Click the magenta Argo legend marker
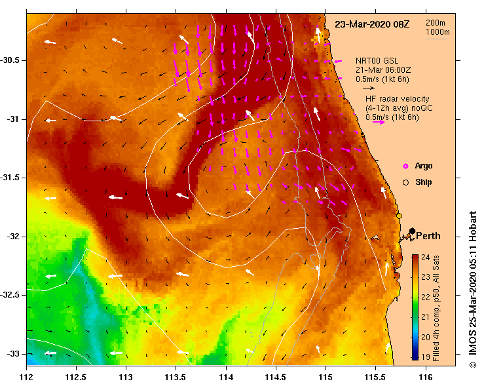 coord(405,166)
